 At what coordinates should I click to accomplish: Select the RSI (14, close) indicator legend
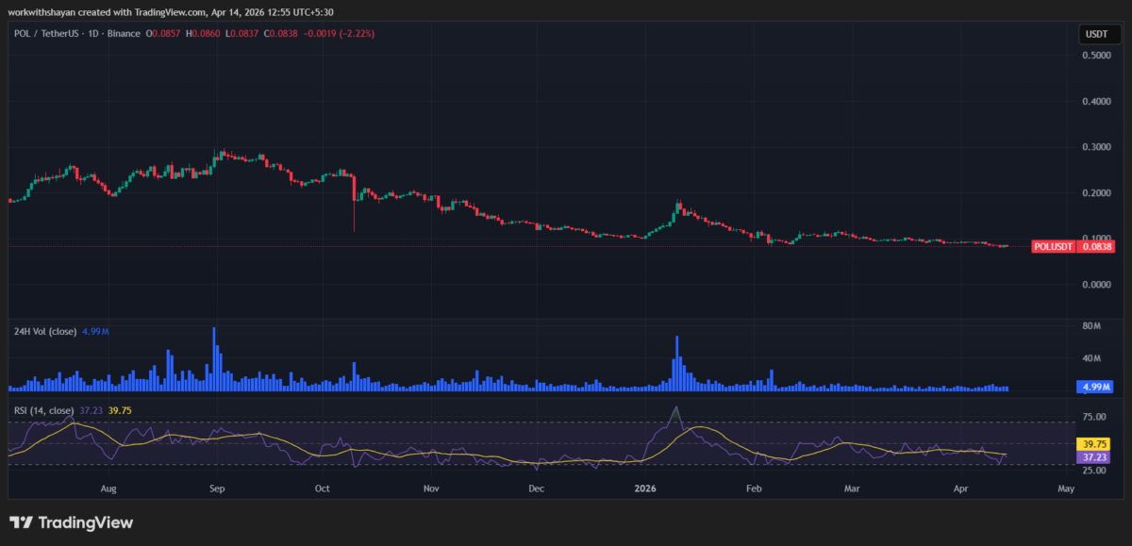[42, 409]
